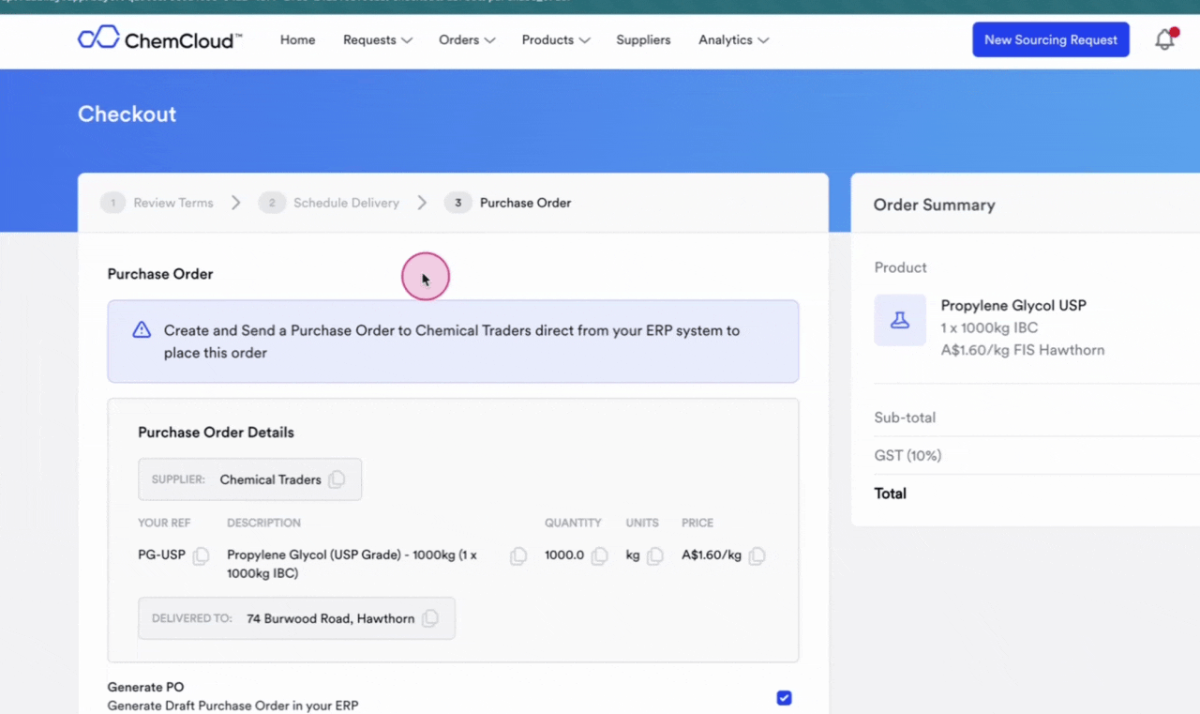Screen dimensions: 1200x714
Task: Copy the Burwood Road delivery address
Action: click(x=430, y=619)
